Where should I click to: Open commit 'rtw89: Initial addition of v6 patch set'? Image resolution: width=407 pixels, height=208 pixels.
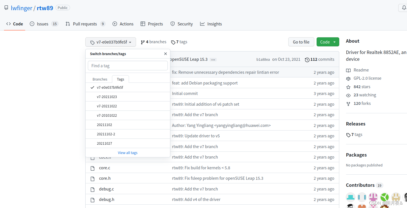pyautogui.click(x=205, y=104)
